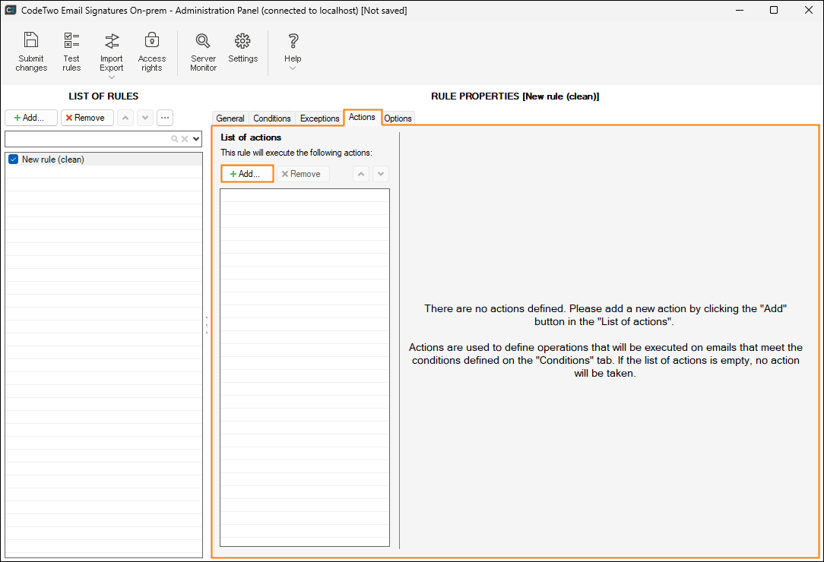Click the Submit changes toolbar icon
This screenshot has height=562, width=824.
31,41
